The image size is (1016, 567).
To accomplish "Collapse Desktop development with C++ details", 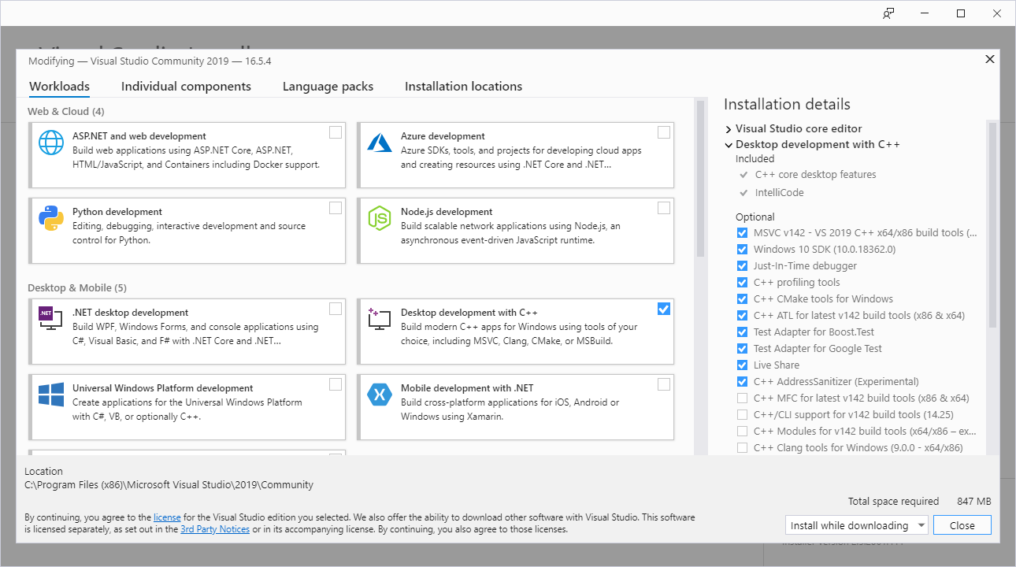I will click(x=729, y=145).
